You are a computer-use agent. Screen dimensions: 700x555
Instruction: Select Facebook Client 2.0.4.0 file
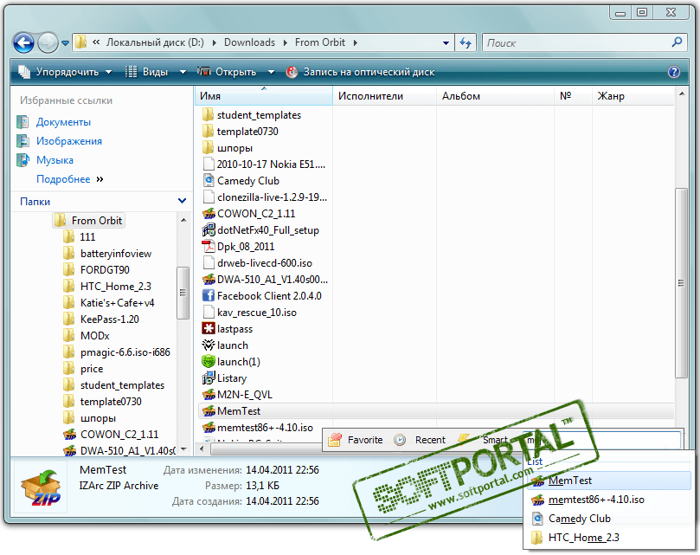pos(269,296)
